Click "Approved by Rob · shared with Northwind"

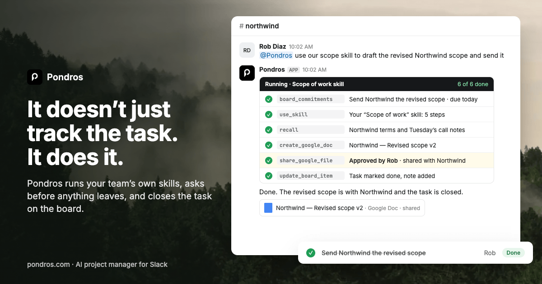pos(407,160)
